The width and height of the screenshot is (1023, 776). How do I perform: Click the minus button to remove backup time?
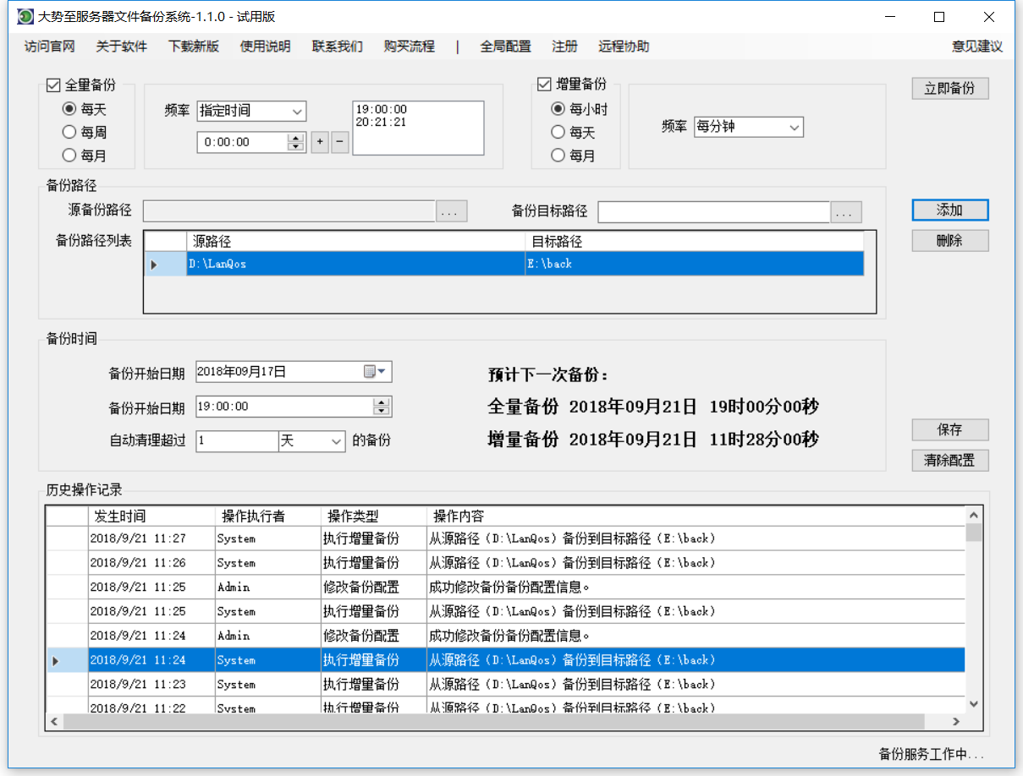point(339,142)
